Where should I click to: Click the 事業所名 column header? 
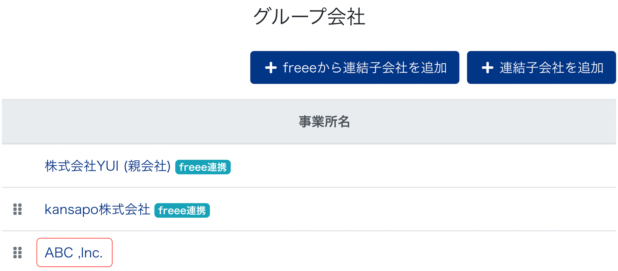(x=324, y=122)
